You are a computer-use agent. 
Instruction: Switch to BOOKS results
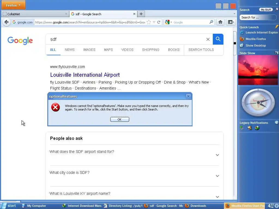(174, 50)
